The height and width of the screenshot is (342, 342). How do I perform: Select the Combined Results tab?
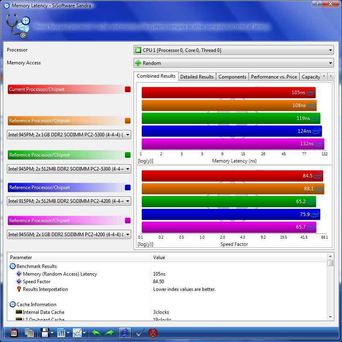coord(156,76)
